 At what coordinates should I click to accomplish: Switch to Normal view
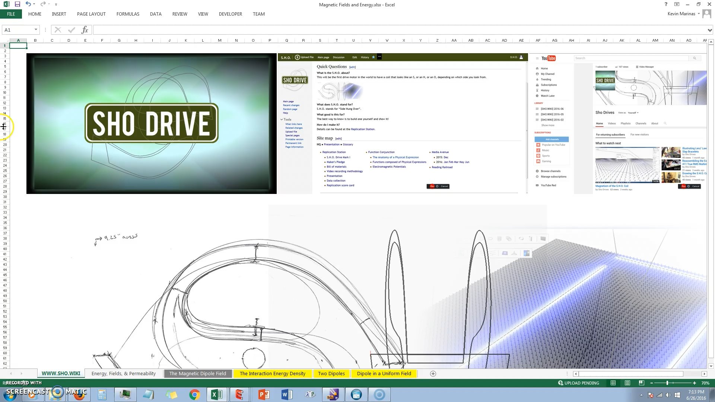[613, 383]
